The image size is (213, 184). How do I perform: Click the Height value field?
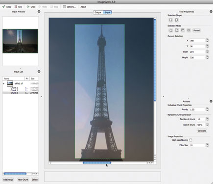pyautogui.click(x=197, y=57)
